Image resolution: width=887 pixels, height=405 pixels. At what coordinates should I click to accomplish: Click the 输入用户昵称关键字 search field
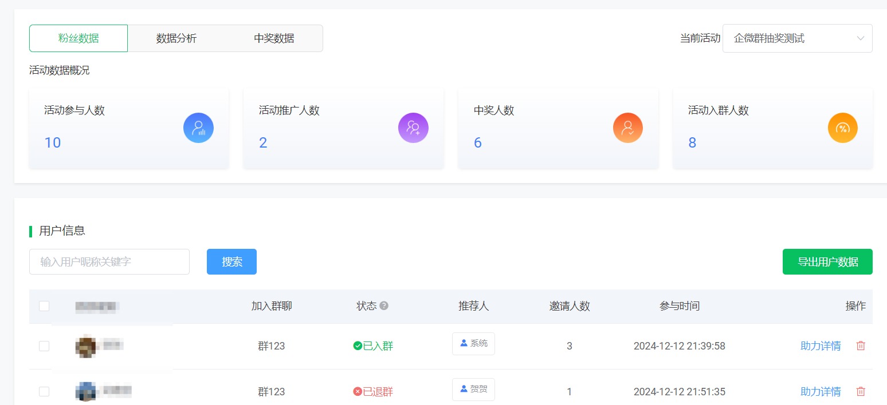click(109, 261)
